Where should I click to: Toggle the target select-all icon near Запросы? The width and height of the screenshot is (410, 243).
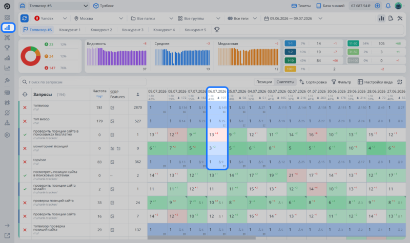tap(25, 95)
